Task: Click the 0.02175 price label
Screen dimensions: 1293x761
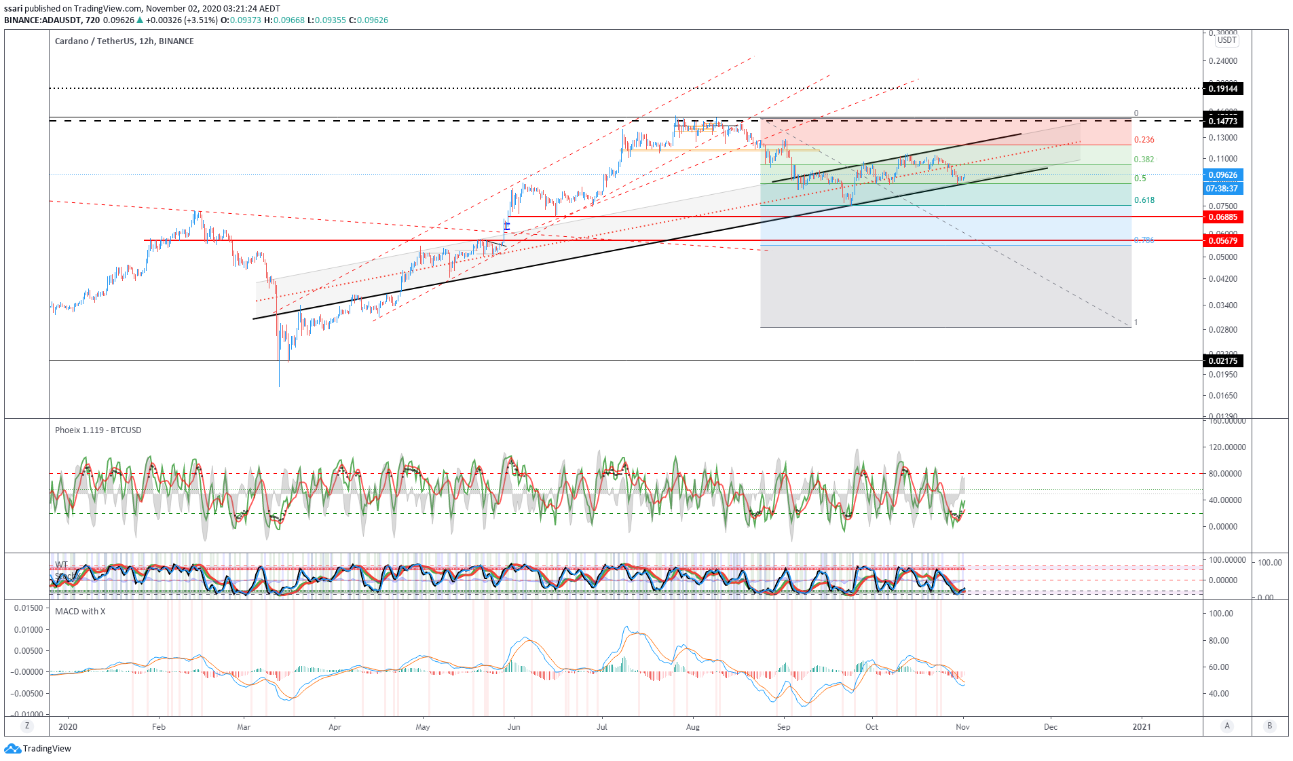Action: click(x=1223, y=361)
